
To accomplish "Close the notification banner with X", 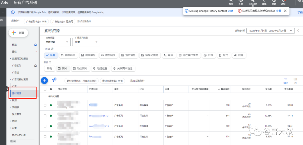I will tap(285, 11).
